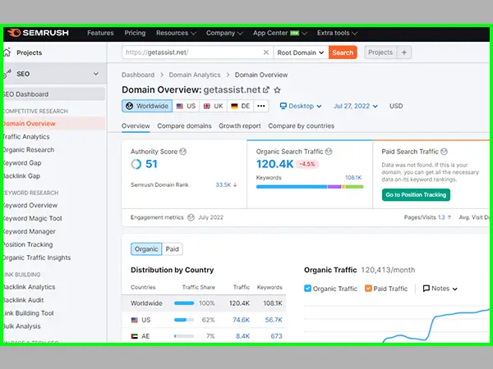Open Keyword Magic Tool in sidebar
Image resolution: width=493 pixels, height=369 pixels.
pos(32,218)
